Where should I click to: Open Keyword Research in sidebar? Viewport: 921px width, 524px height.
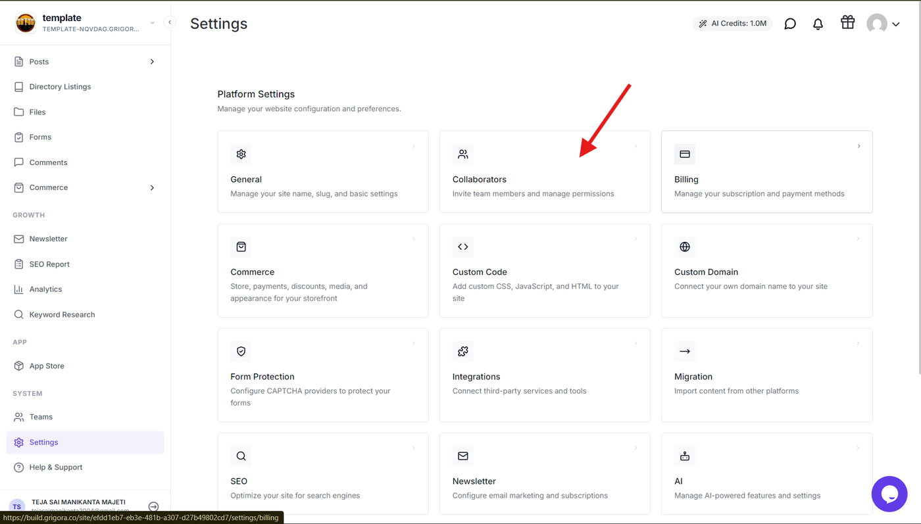[x=62, y=315]
